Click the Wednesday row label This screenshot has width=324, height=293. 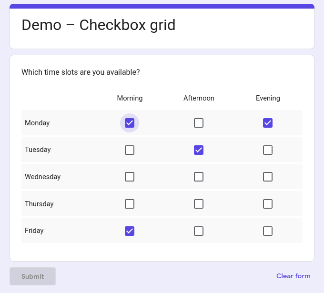point(42,177)
